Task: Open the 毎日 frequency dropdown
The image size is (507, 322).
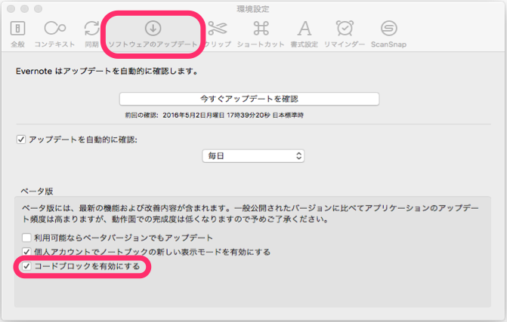Action: [x=253, y=156]
